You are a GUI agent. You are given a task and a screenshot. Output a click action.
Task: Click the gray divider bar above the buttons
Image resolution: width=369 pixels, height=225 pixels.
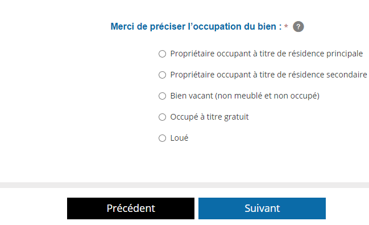point(184,185)
